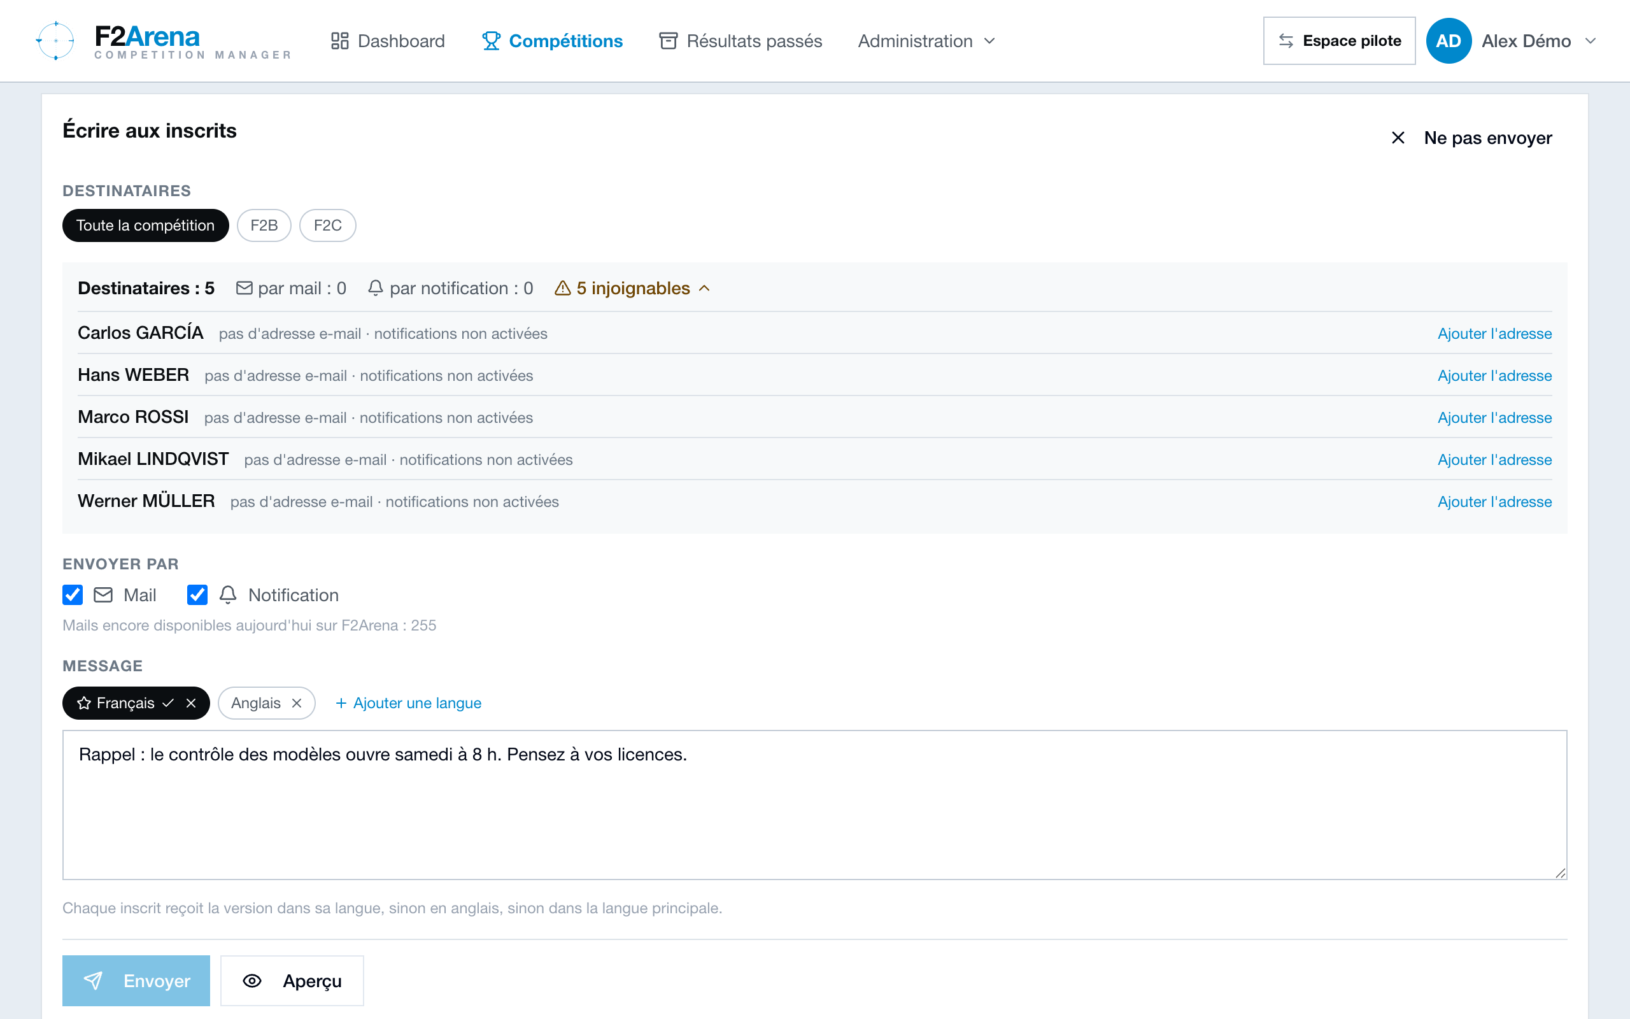Click the X icon beside Ne pas envoyer
1630x1019 pixels.
[1398, 138]
